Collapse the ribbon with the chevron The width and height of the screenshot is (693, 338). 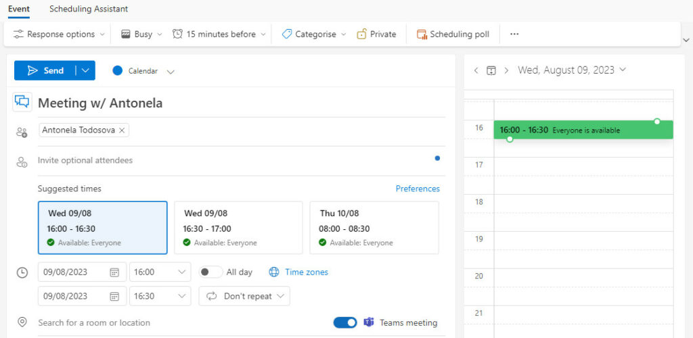click(x=686, y=40)
